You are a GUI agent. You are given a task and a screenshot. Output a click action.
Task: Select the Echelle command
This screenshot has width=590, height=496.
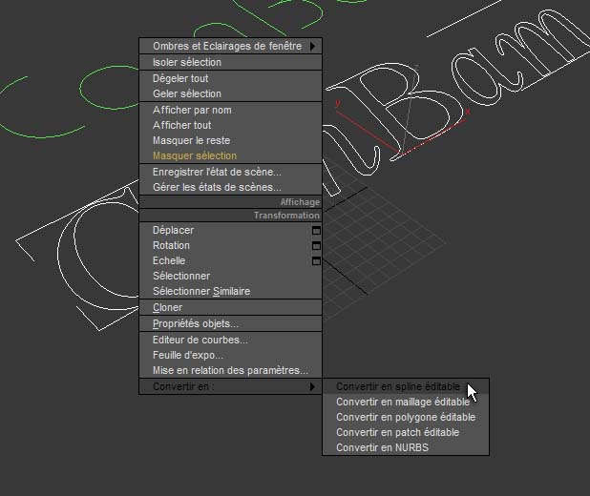tap(230, 260)
